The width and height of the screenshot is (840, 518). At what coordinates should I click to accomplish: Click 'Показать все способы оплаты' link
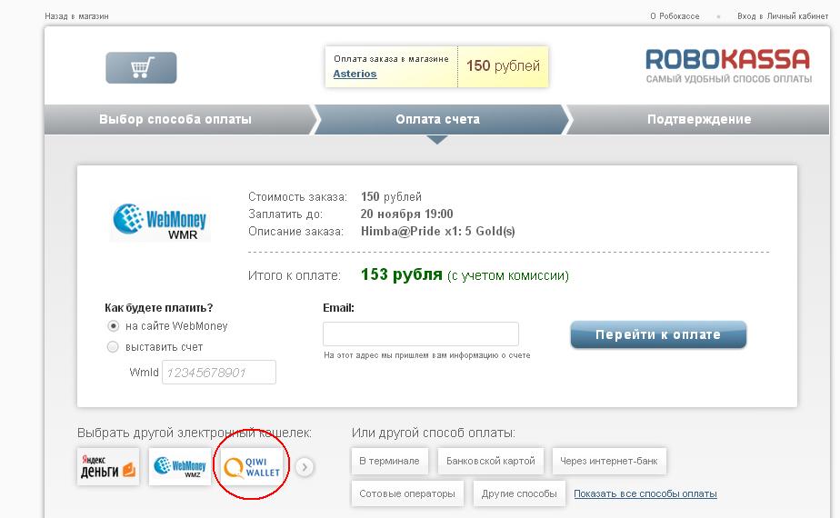645,493
